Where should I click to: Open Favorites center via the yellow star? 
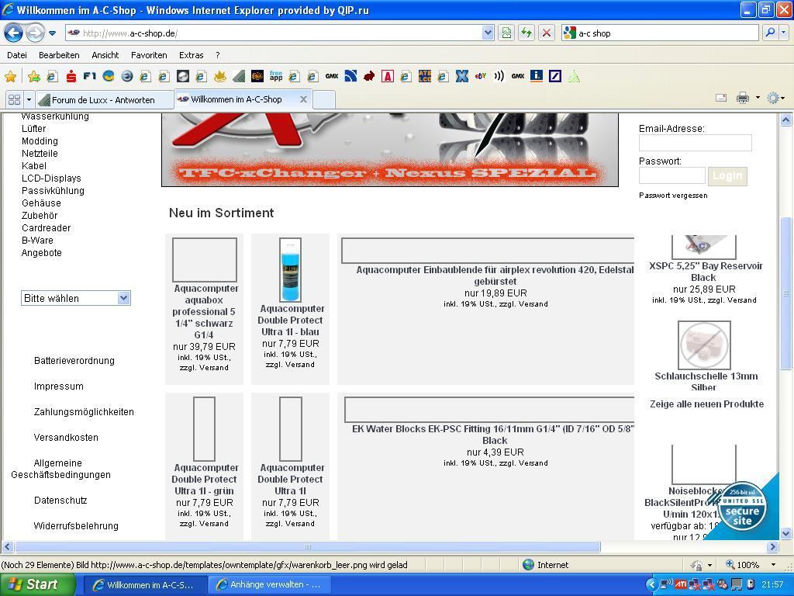(x=10, y=77)
